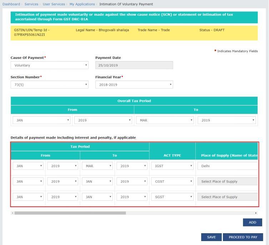Open Overall Tax Period From year dropdown
The width and height of the screenshot is (269, 245).
[103, 120]
